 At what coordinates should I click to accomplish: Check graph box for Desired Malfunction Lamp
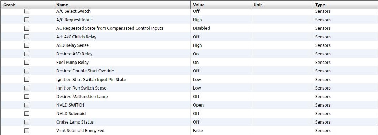(x=26, y=96)
